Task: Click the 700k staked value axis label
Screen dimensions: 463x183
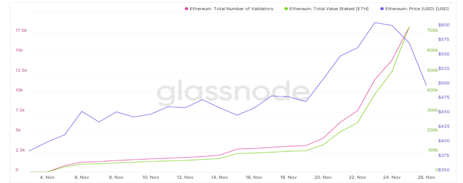Action: point(432,31)
